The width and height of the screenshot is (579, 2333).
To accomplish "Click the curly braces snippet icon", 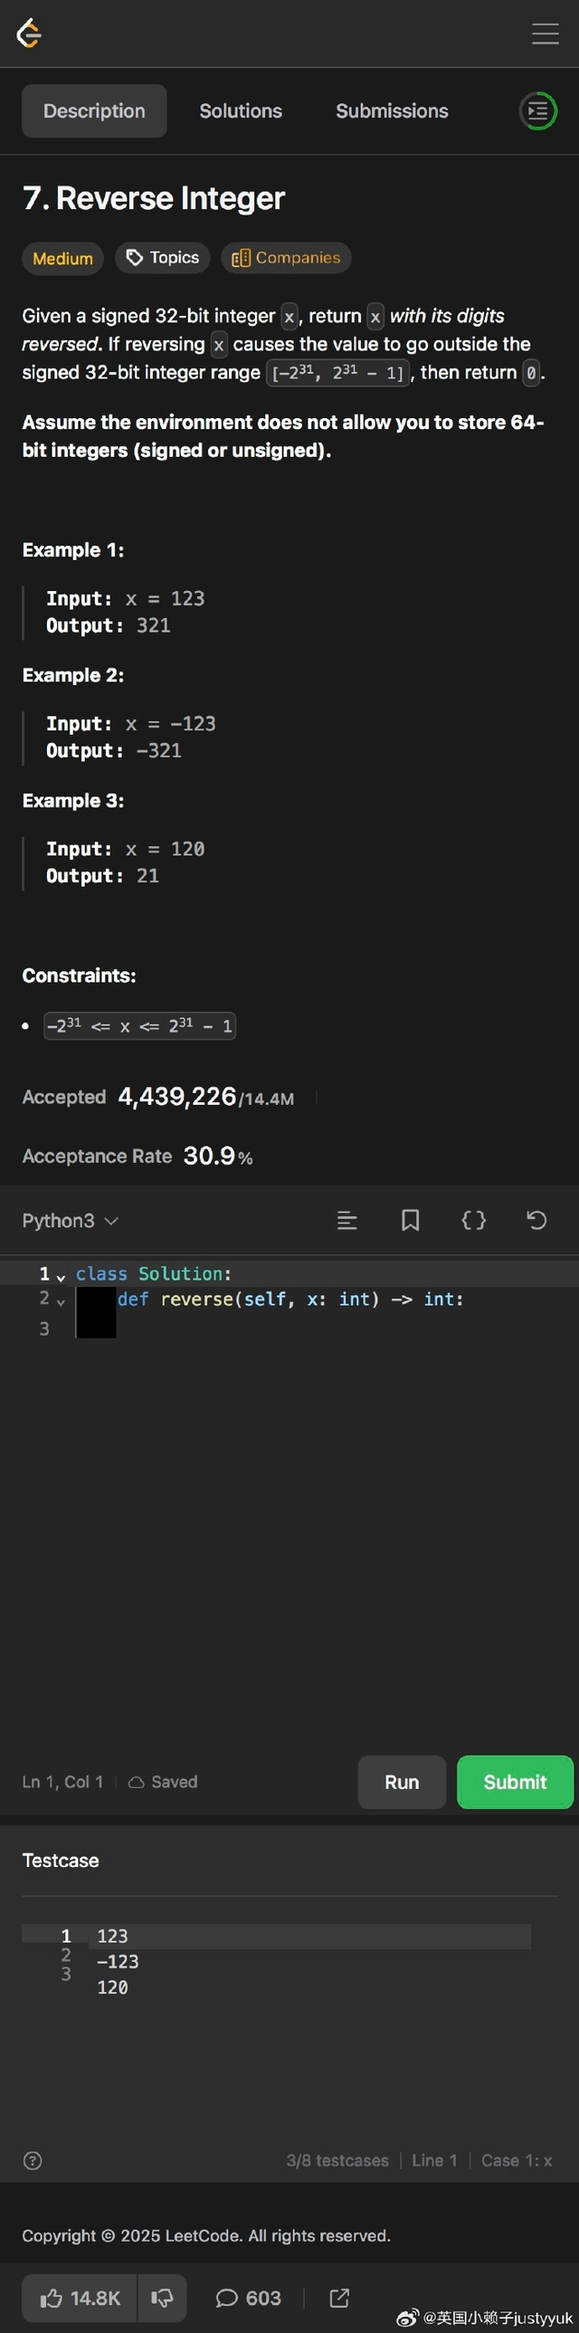I will [473, 1221].
